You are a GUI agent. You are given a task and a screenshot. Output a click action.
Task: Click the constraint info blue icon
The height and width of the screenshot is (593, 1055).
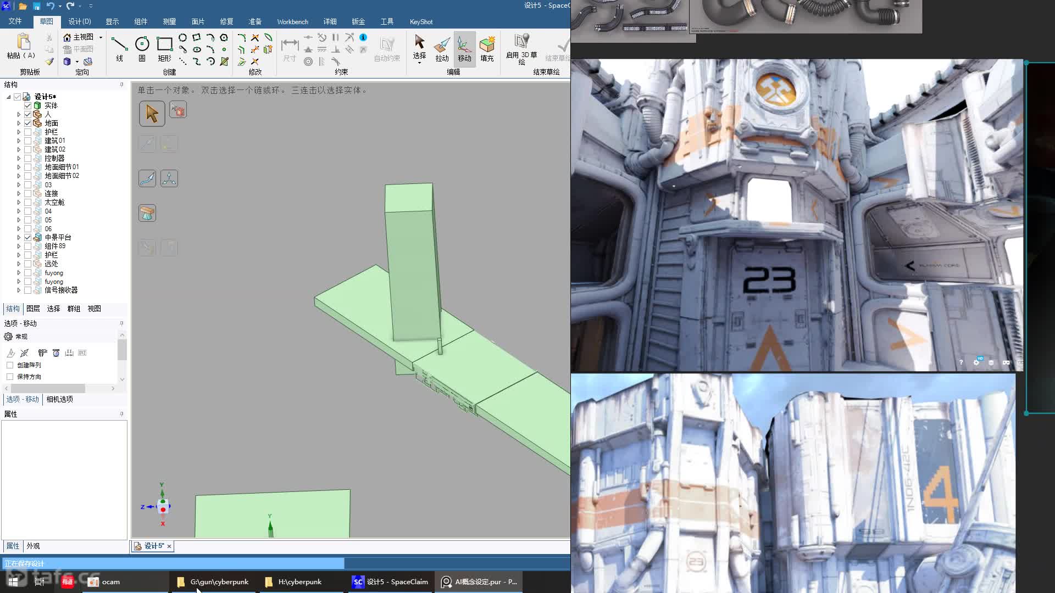(x=363, y=37)
